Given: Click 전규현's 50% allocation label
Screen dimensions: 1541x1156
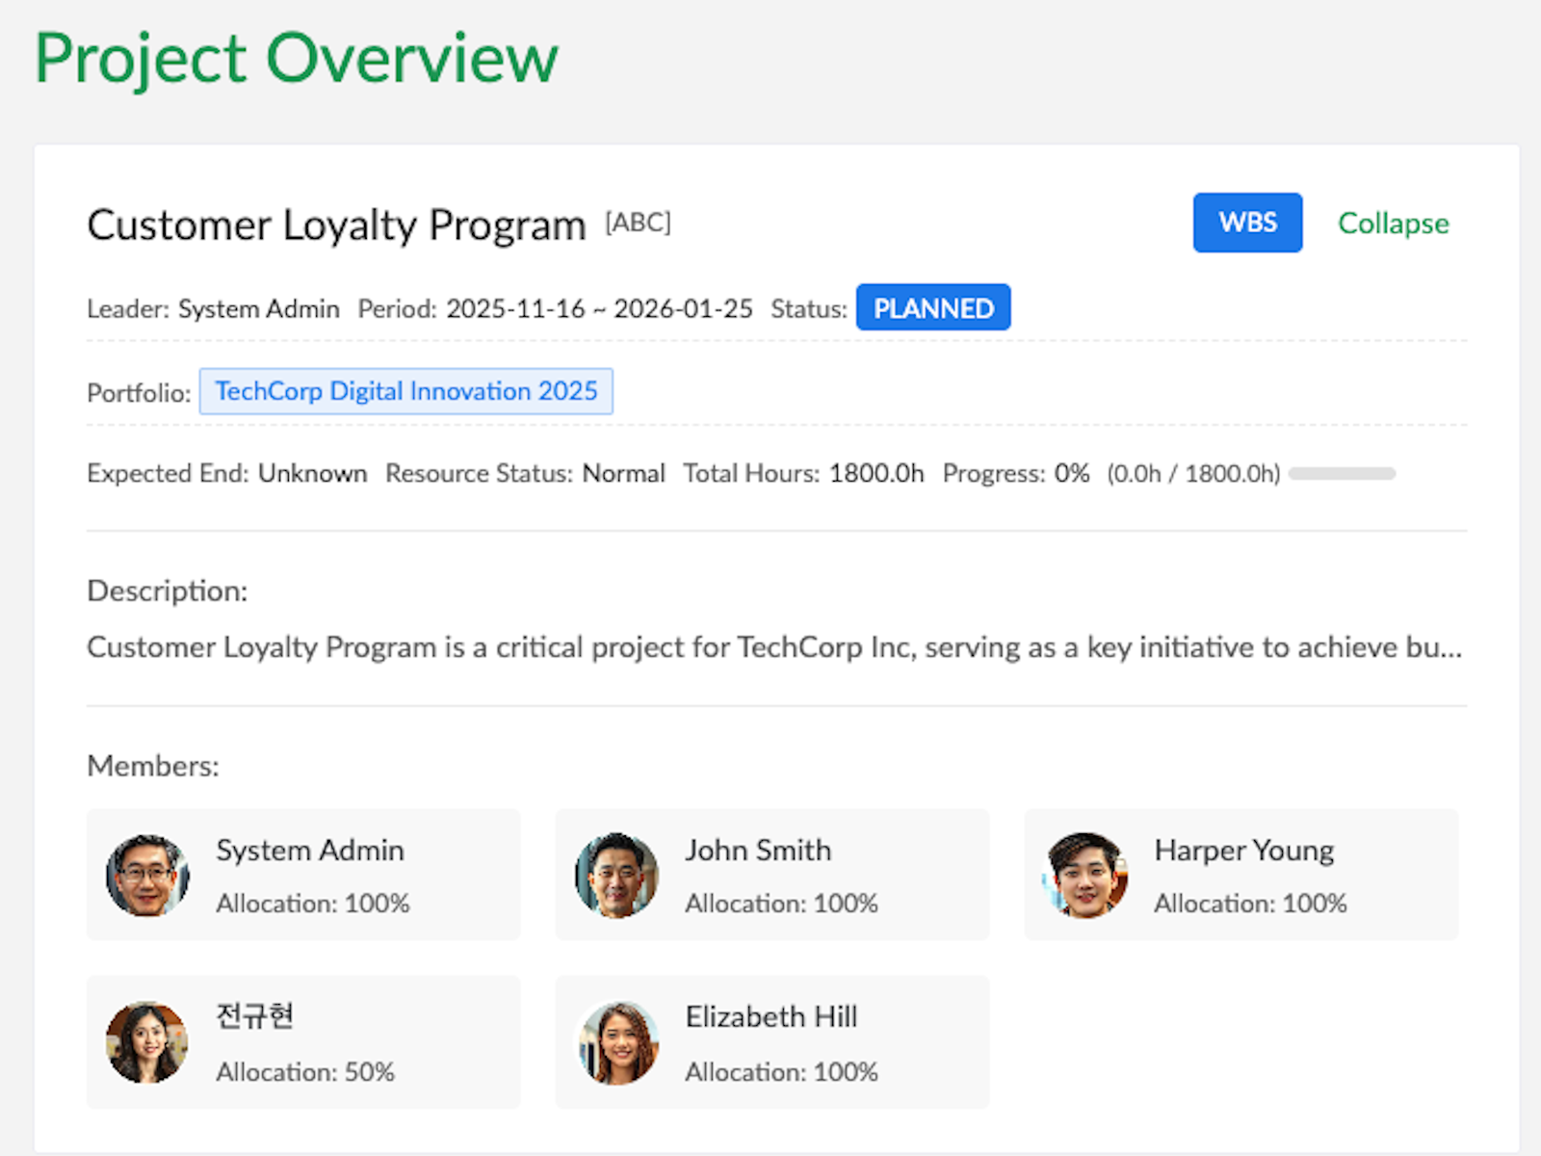Looking at the screenshot, I should [304, 1071].
